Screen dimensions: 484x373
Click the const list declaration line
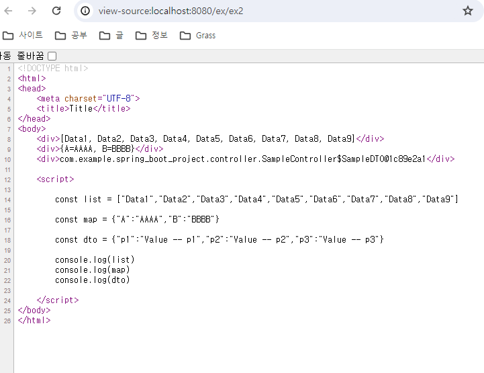tap(256, 199)
